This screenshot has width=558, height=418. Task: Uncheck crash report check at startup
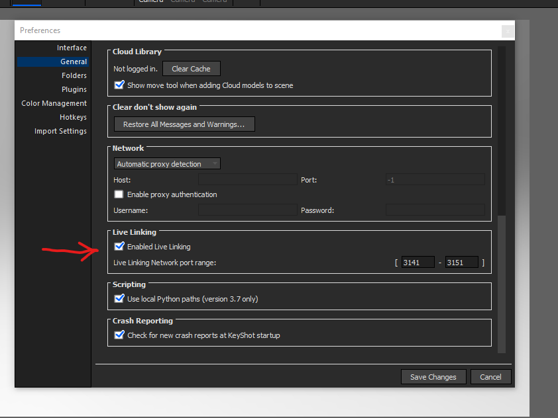pyautogui.click(x=119, y=335)
